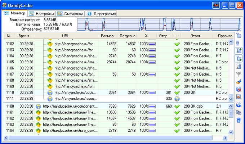
Task: Click the progress bar in lower row 1101
Action: click(152, 112)
